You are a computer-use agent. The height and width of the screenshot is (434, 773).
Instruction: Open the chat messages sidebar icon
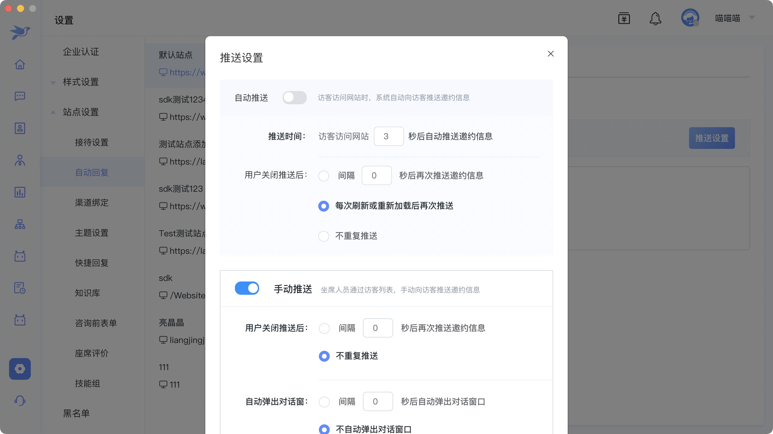click(20, 96)
